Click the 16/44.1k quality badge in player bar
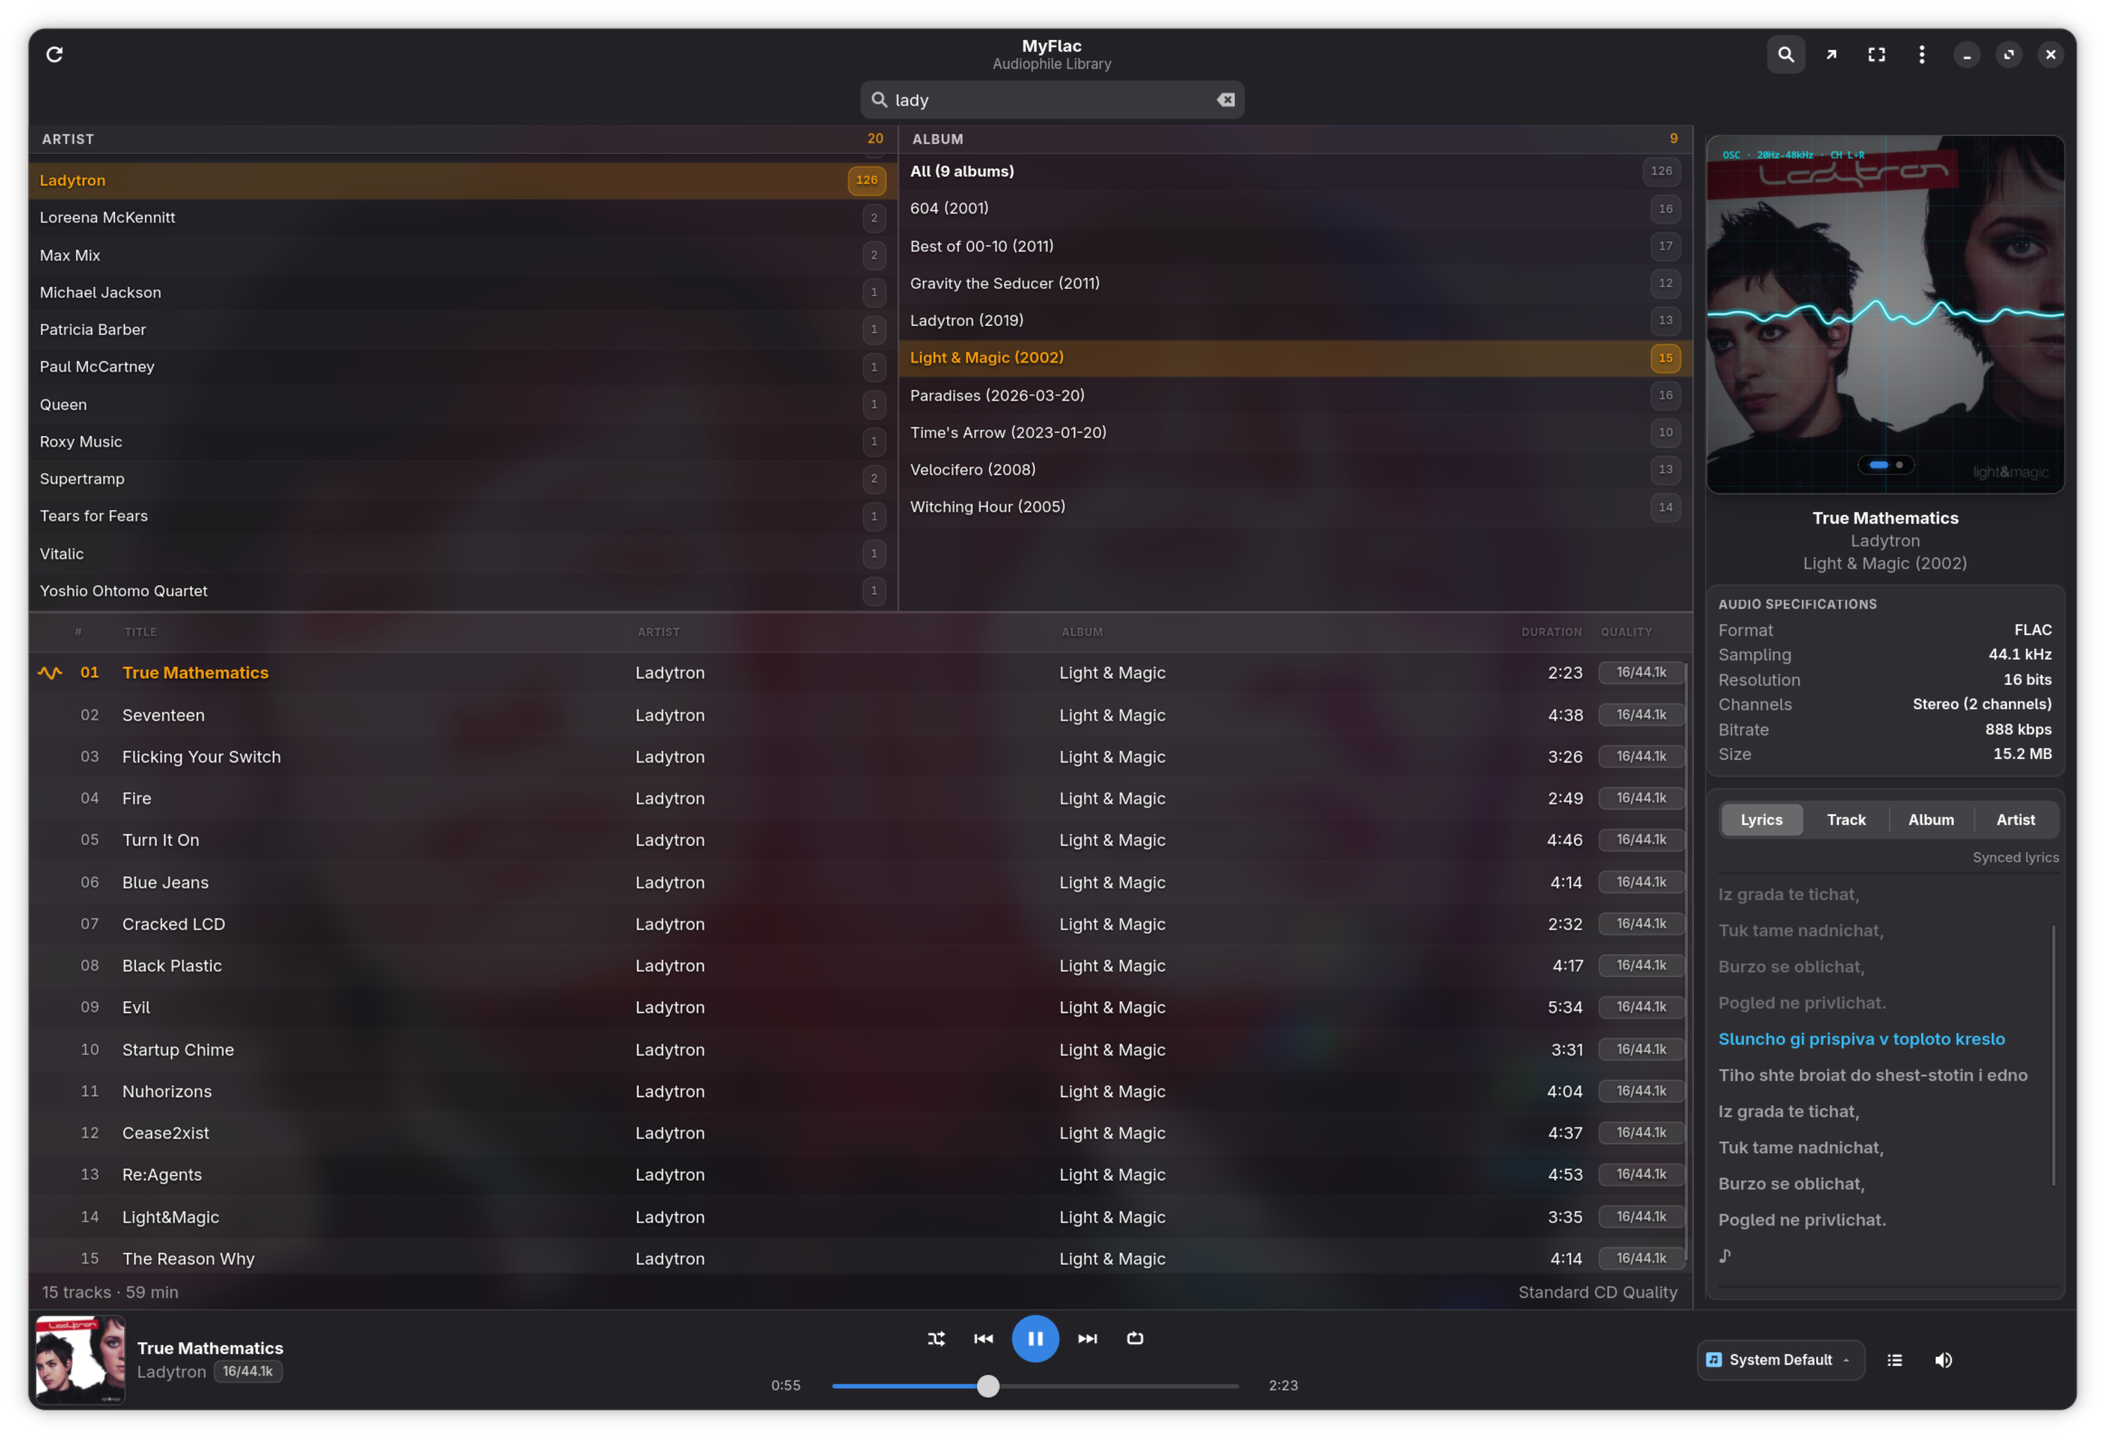 247,1372
